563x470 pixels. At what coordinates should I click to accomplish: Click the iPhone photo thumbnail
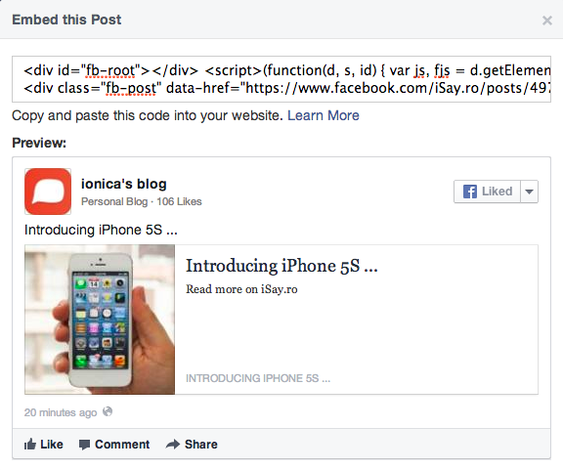coord(100,320)
